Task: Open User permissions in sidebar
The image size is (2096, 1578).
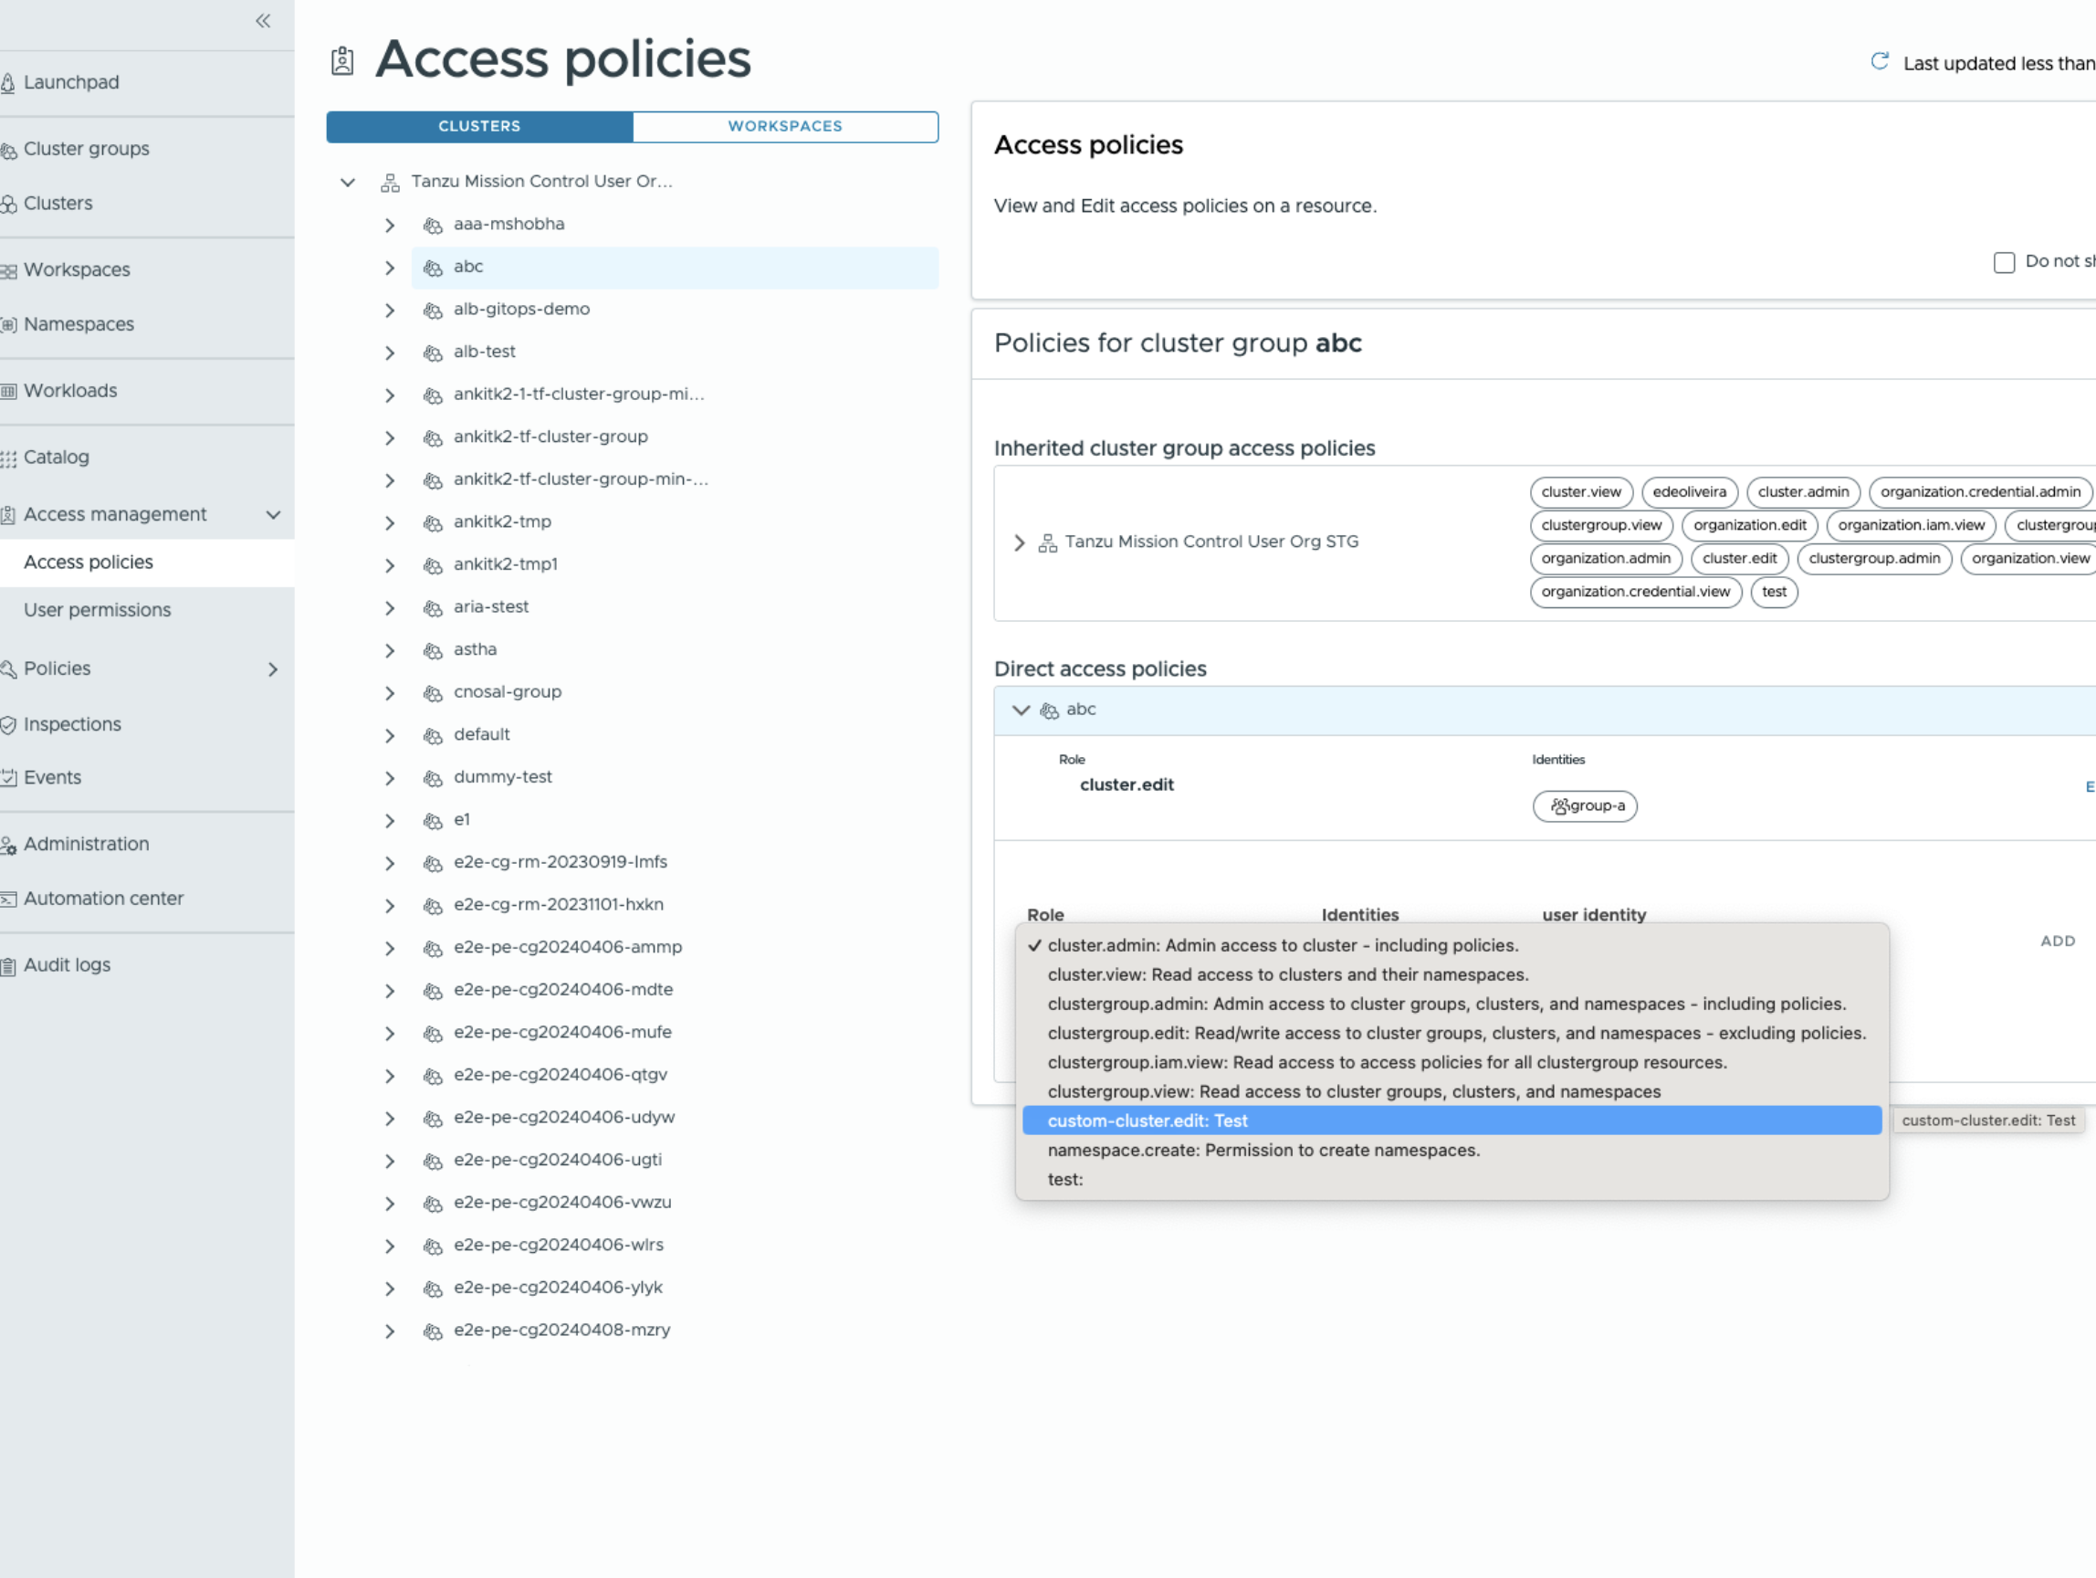Action: point(97,610)
